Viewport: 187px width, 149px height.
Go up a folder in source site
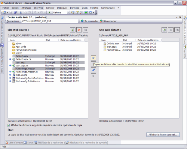pyautogui.click(x=86, y=30)
